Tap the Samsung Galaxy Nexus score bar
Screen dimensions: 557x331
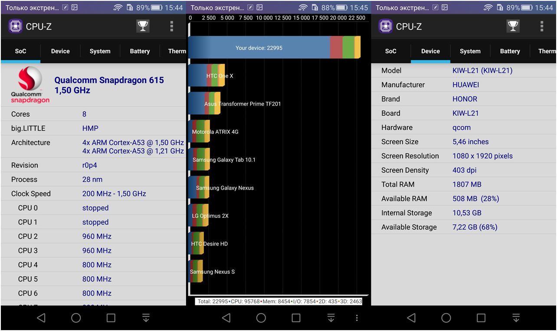(x=200, y=187)
